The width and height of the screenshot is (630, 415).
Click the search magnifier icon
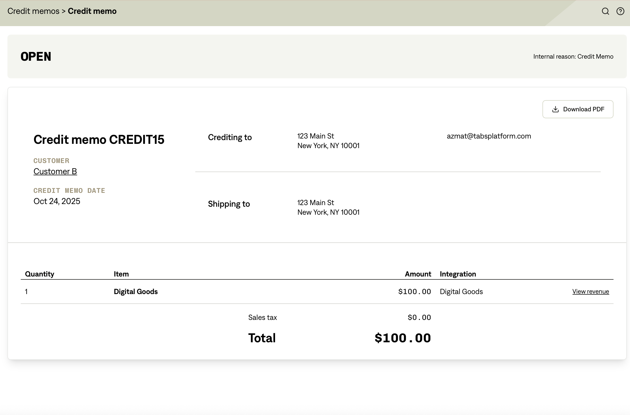point(605,11)
